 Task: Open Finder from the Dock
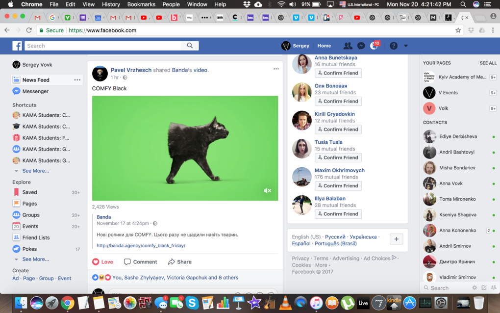coord(21,303)
